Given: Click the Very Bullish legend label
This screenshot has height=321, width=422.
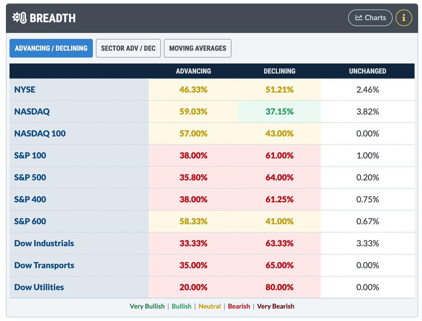Looking at the screenshot, I should [147, 306].
